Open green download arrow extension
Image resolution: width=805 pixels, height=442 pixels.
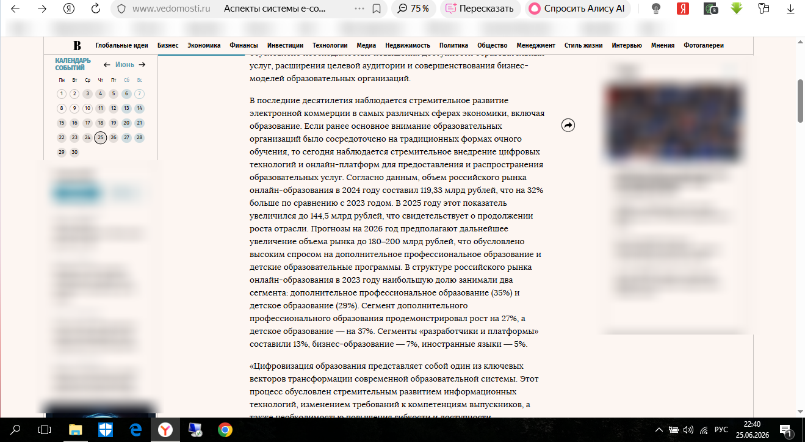click(737, 9)
